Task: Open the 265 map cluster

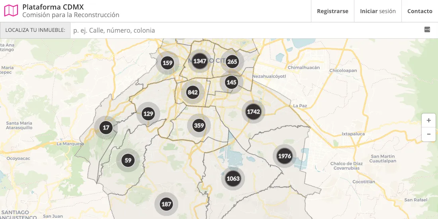Action: coord(232,62)
